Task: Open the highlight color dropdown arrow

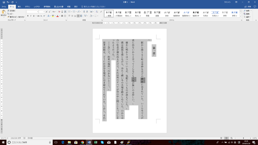Action: (55, 16)
